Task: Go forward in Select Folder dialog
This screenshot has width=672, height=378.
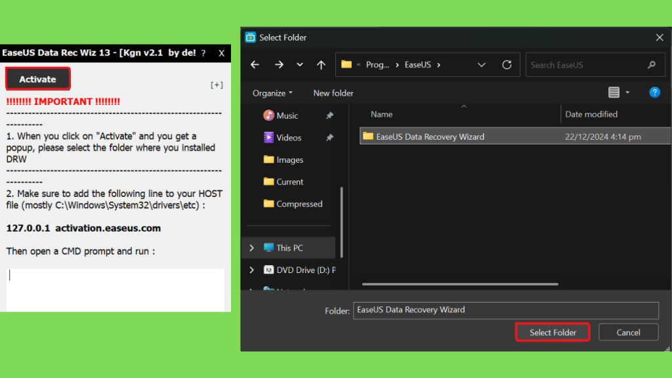Action: point(279,65)
